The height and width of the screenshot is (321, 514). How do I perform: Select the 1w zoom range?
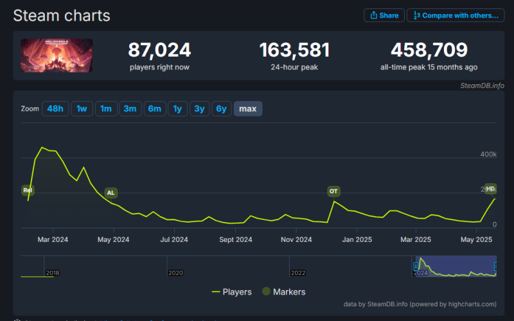pyautogui.click(x=82, y=109)
